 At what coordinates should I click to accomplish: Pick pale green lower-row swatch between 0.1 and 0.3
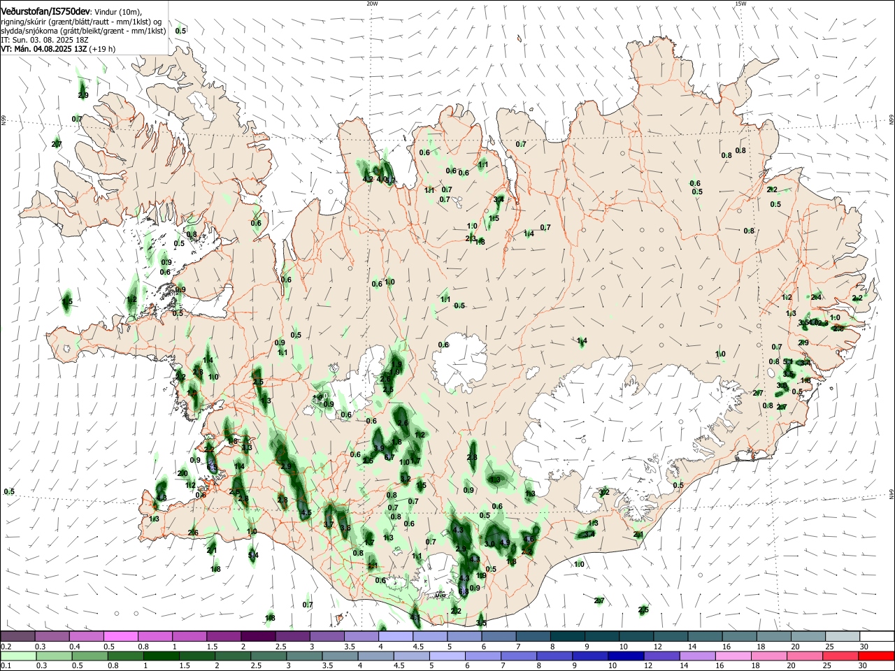coord(18,656)
